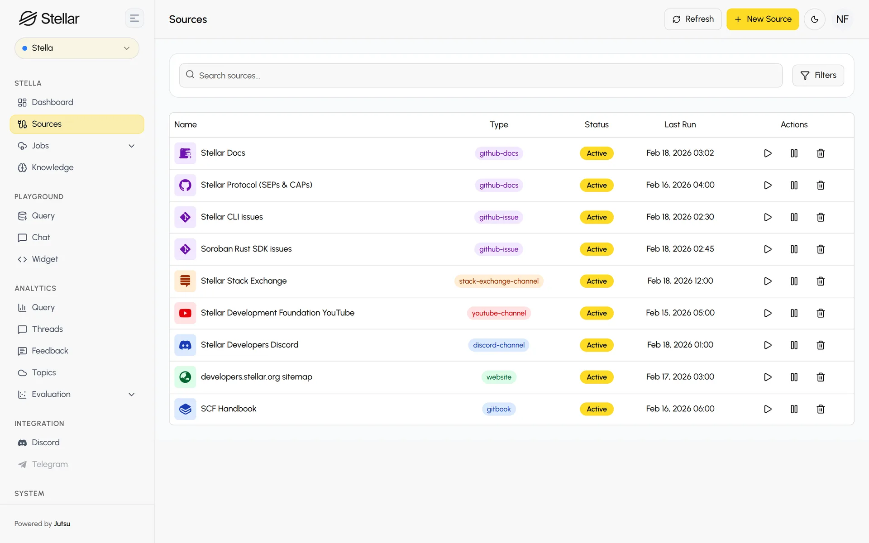Click the Active status badge for Stellar Docs

pyautogui.click(x=597, y=153)
